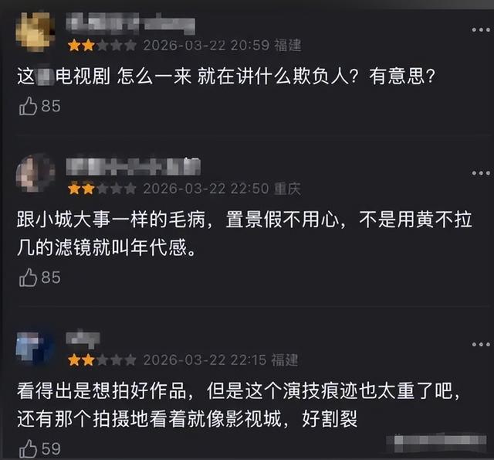The image size is (494, 460).
Task: Open the third reviewer's short blurred username
Action: [x=83, y=339]
